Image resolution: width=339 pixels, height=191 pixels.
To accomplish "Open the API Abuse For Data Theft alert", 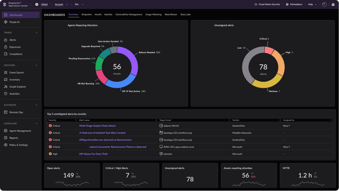I will tap(93, 154).
